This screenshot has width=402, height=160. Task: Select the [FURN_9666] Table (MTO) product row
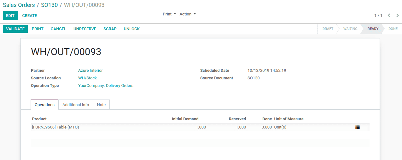[200, 127]
